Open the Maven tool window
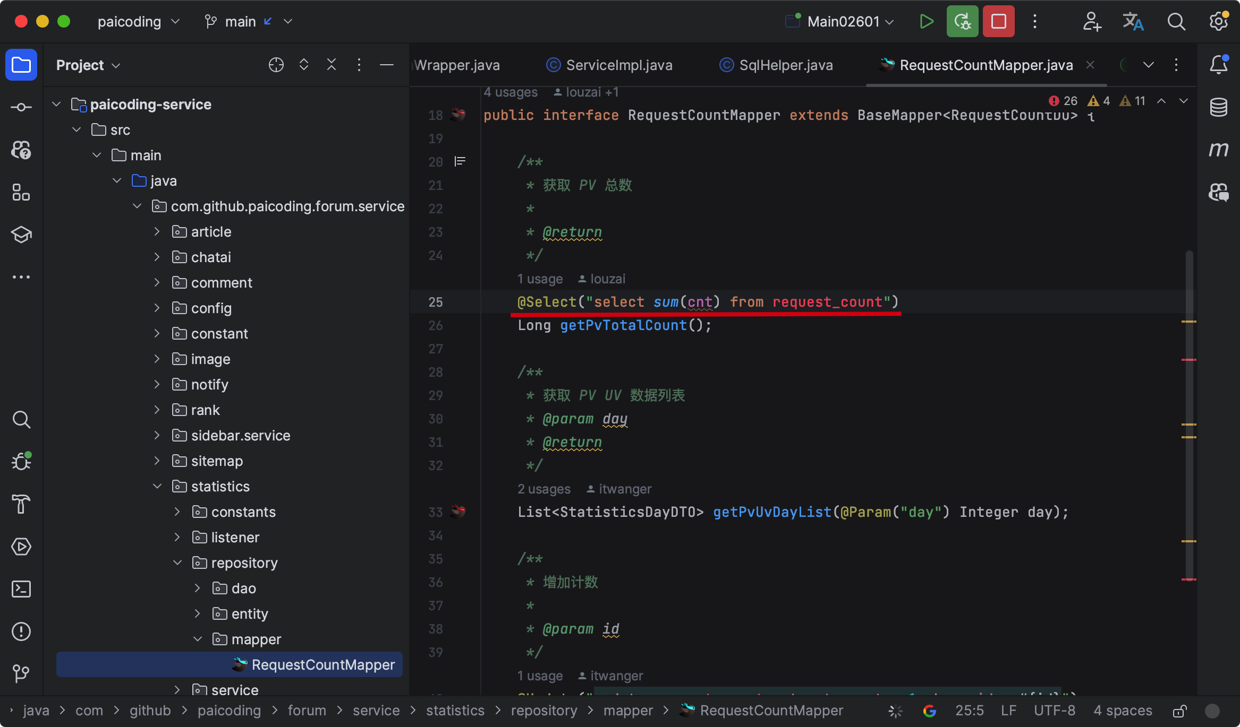 (x=1218, y=150)
